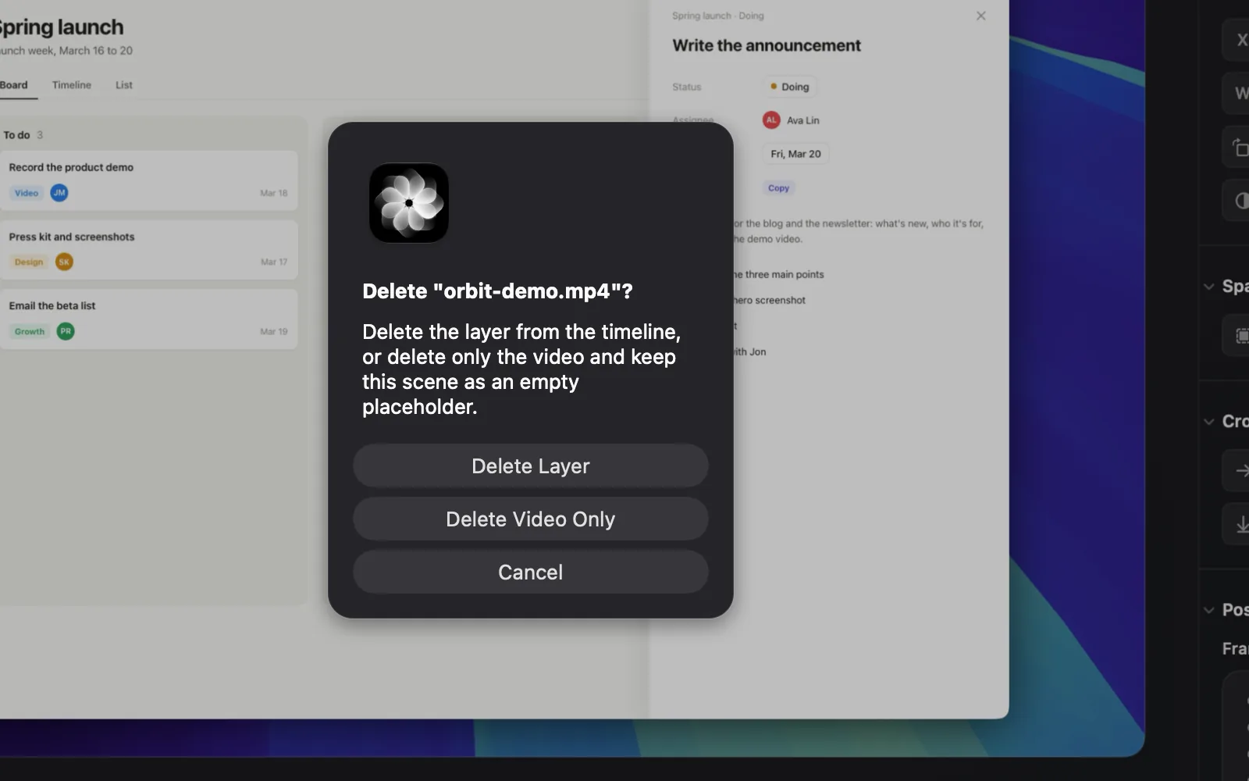Screen dimensions: 1249x781
Task: Click the Delete Layer button
Action: pyautogui.click(x=531, y=466)
